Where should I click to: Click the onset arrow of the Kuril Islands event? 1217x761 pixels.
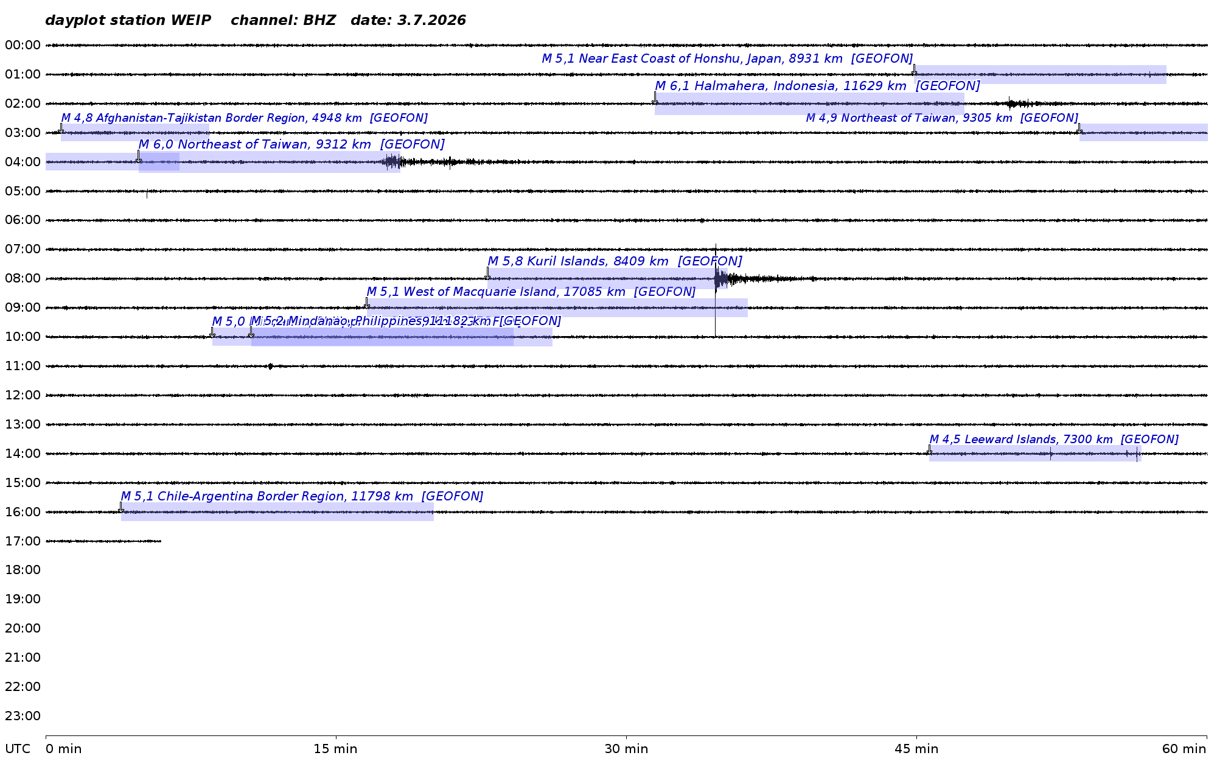tap(487, 273)
